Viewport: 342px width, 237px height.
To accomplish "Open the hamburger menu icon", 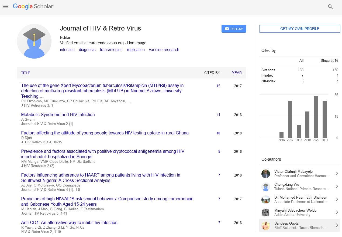I will point(5,7).
